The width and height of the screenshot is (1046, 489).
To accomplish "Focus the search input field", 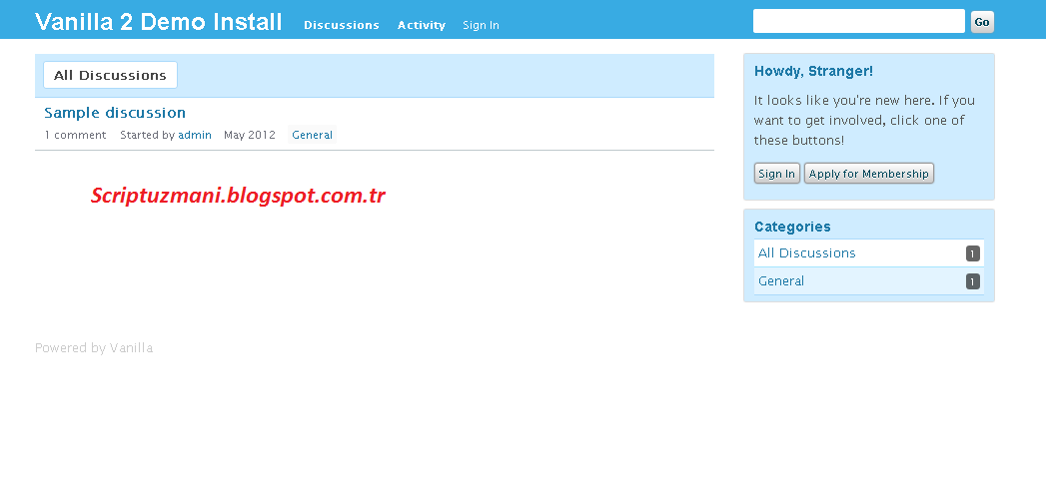I will (858, 21).
